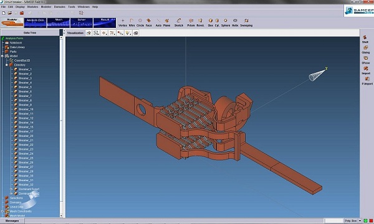Click the New file icon
The height and width of the screenshot is (224, 374).
(4, 13)
